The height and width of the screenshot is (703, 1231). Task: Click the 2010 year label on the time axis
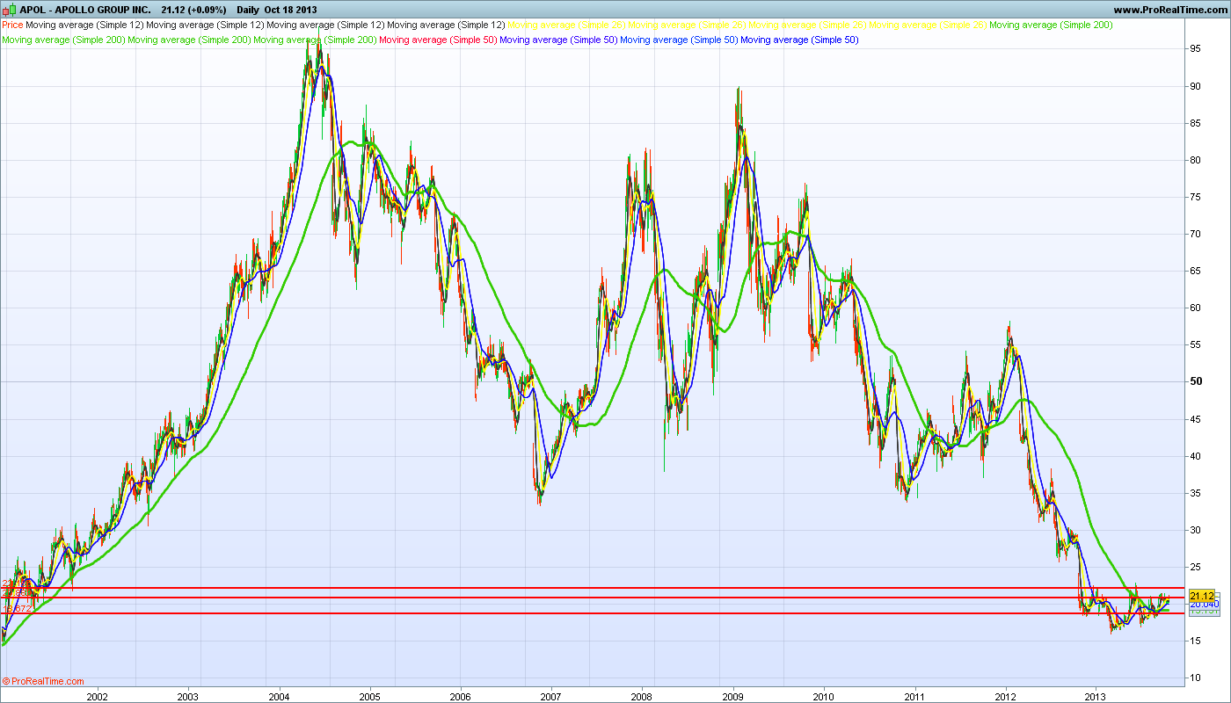point(824,696)
